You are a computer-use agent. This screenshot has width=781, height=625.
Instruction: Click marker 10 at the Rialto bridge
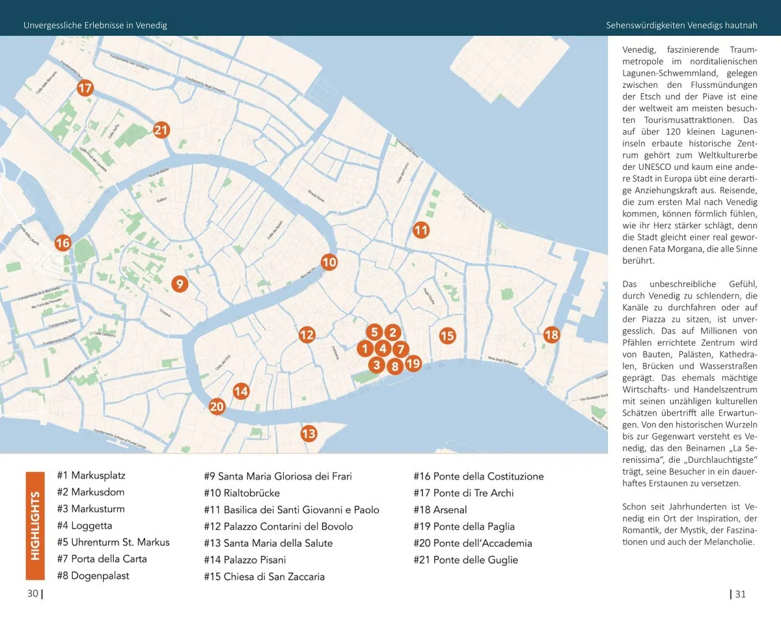click(x=329, y=262)
